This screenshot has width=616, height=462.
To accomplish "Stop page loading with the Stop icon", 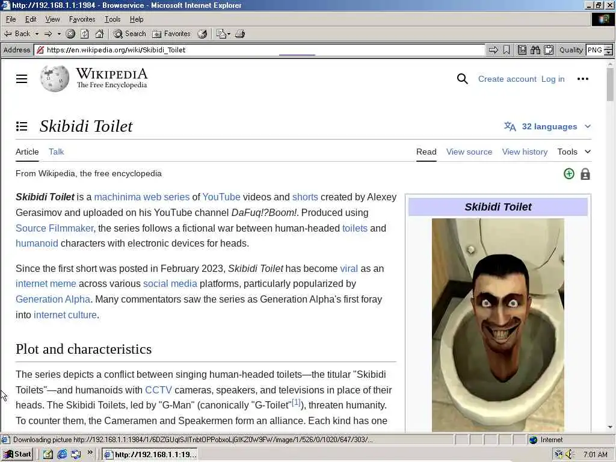I will [71, 34].
